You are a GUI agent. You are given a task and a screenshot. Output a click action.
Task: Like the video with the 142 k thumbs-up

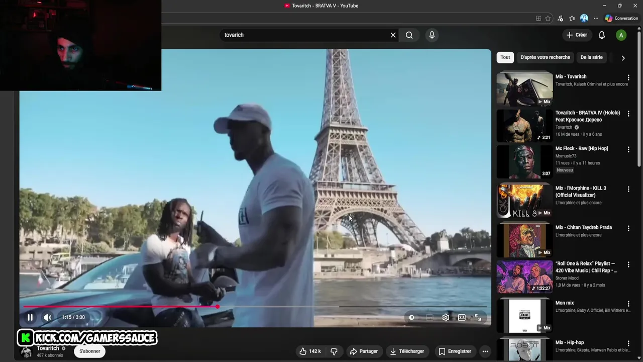click(x=310, y=351)
